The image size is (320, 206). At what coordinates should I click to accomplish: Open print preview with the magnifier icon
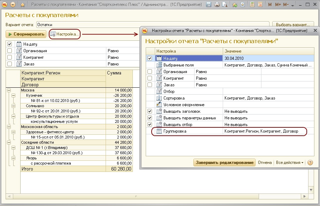pyautogui.click(x=224, y=5)
